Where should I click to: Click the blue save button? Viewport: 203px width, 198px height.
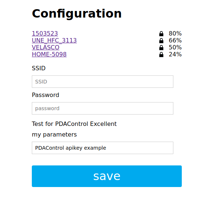coord(107,176)
